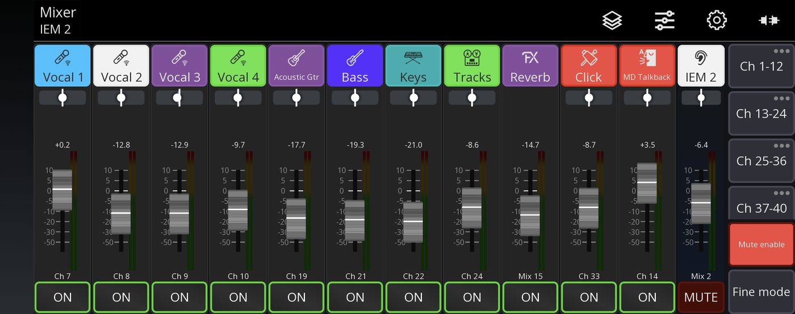Click the Tracks pan knob
795x314 pixels.
pyautogui.click(x=472, y=98)
